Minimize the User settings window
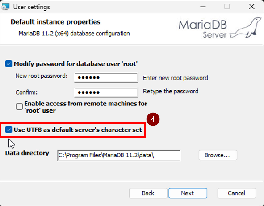The image size is (264, 206). (203, 7)
